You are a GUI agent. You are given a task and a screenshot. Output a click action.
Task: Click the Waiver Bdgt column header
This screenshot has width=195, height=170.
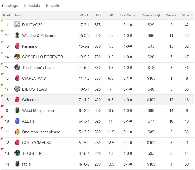pos(151,15)
